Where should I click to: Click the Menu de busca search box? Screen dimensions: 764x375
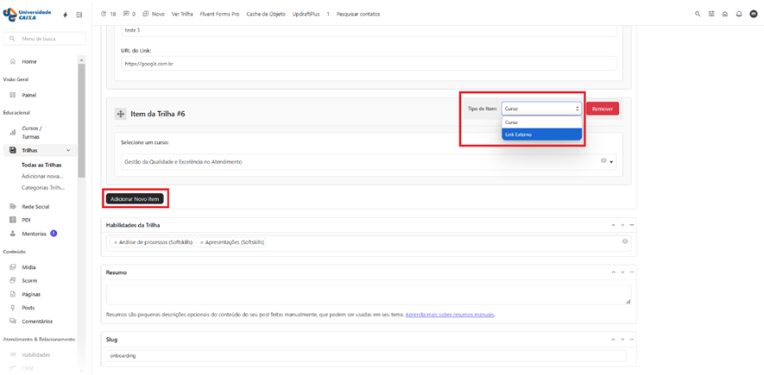47,39
